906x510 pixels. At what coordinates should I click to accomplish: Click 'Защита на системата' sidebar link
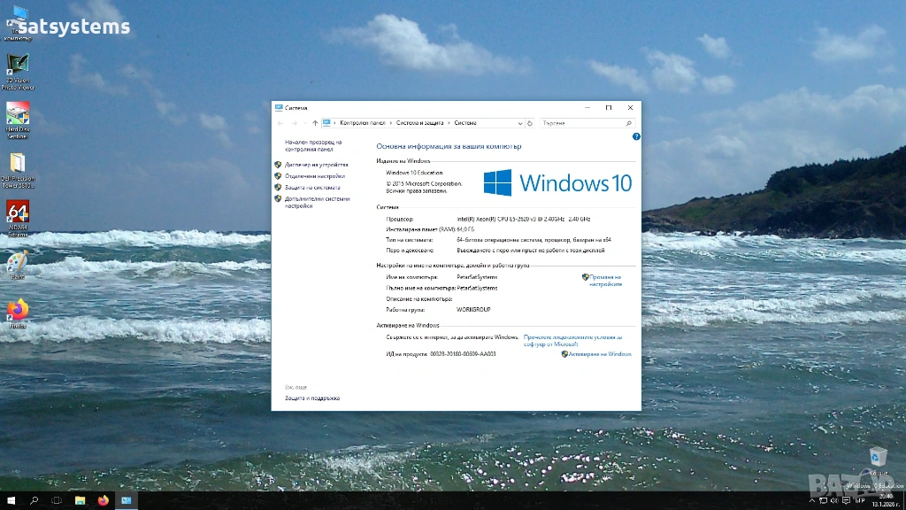pos(312,188)
